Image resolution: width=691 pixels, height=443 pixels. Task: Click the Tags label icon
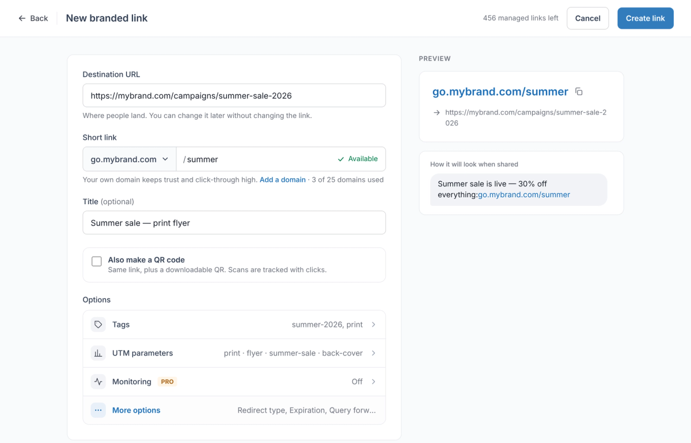click(x=98, y=324)
